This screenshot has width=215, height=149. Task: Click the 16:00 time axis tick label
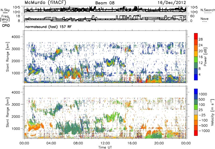132,143
